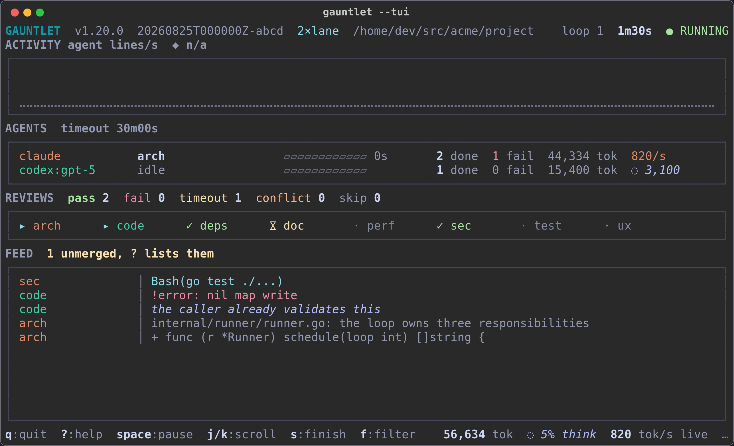Click the s:finish shortcut
The image size is (734, 446).
pyautogui.click(x=318, y=435)
